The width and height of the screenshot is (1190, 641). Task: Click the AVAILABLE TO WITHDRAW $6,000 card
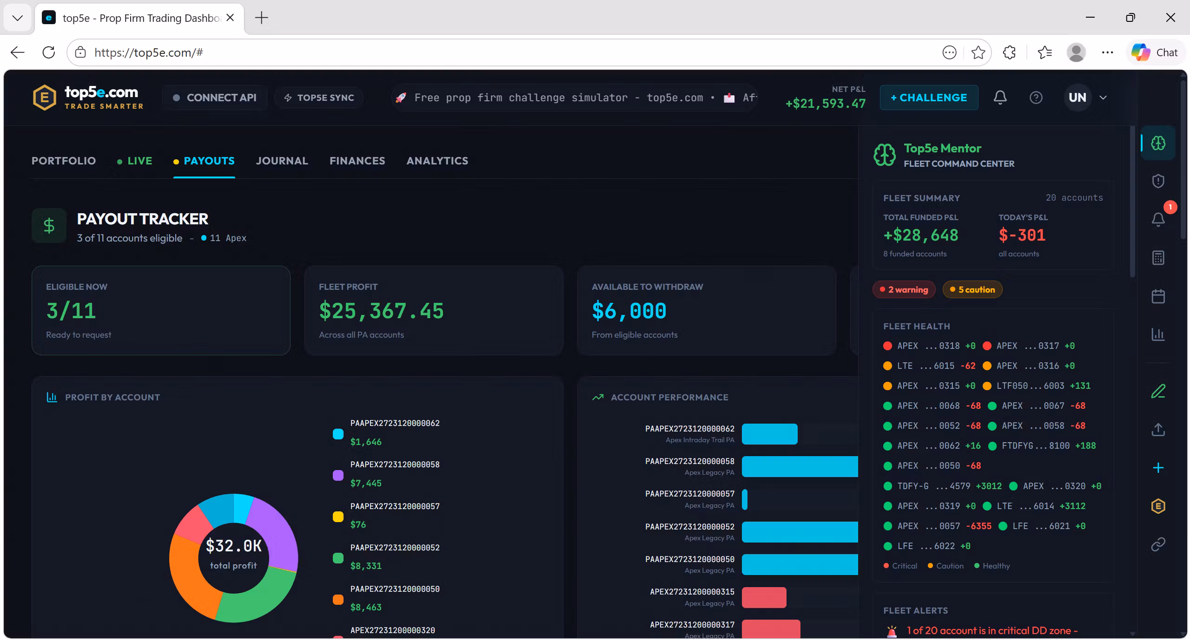pyautogui.click(x=707, y=310)
